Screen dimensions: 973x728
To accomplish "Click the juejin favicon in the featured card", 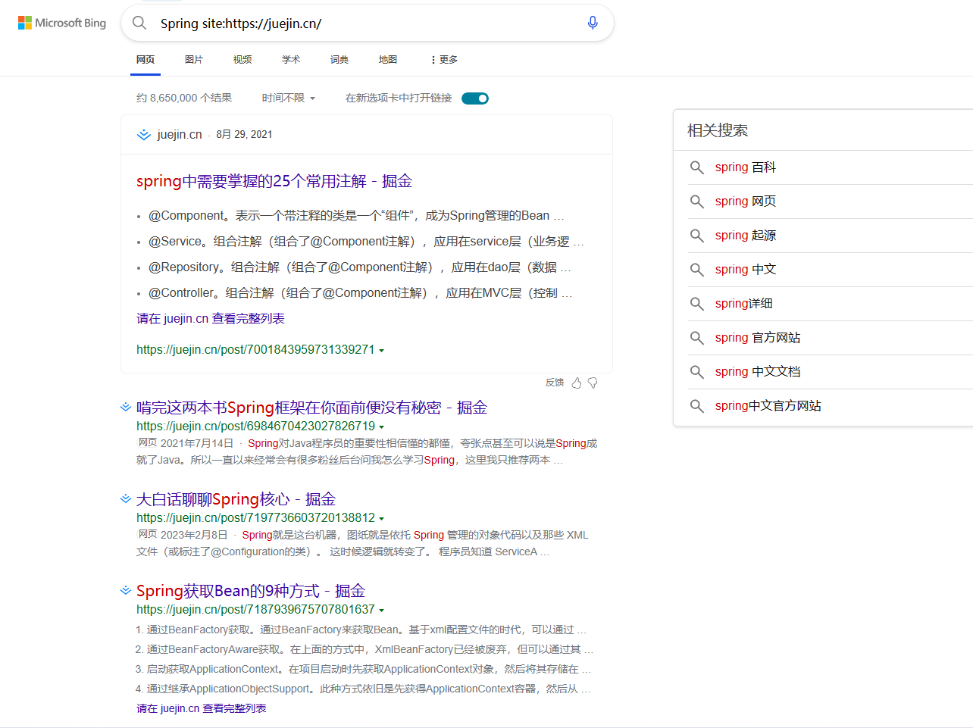I will 143,135.
